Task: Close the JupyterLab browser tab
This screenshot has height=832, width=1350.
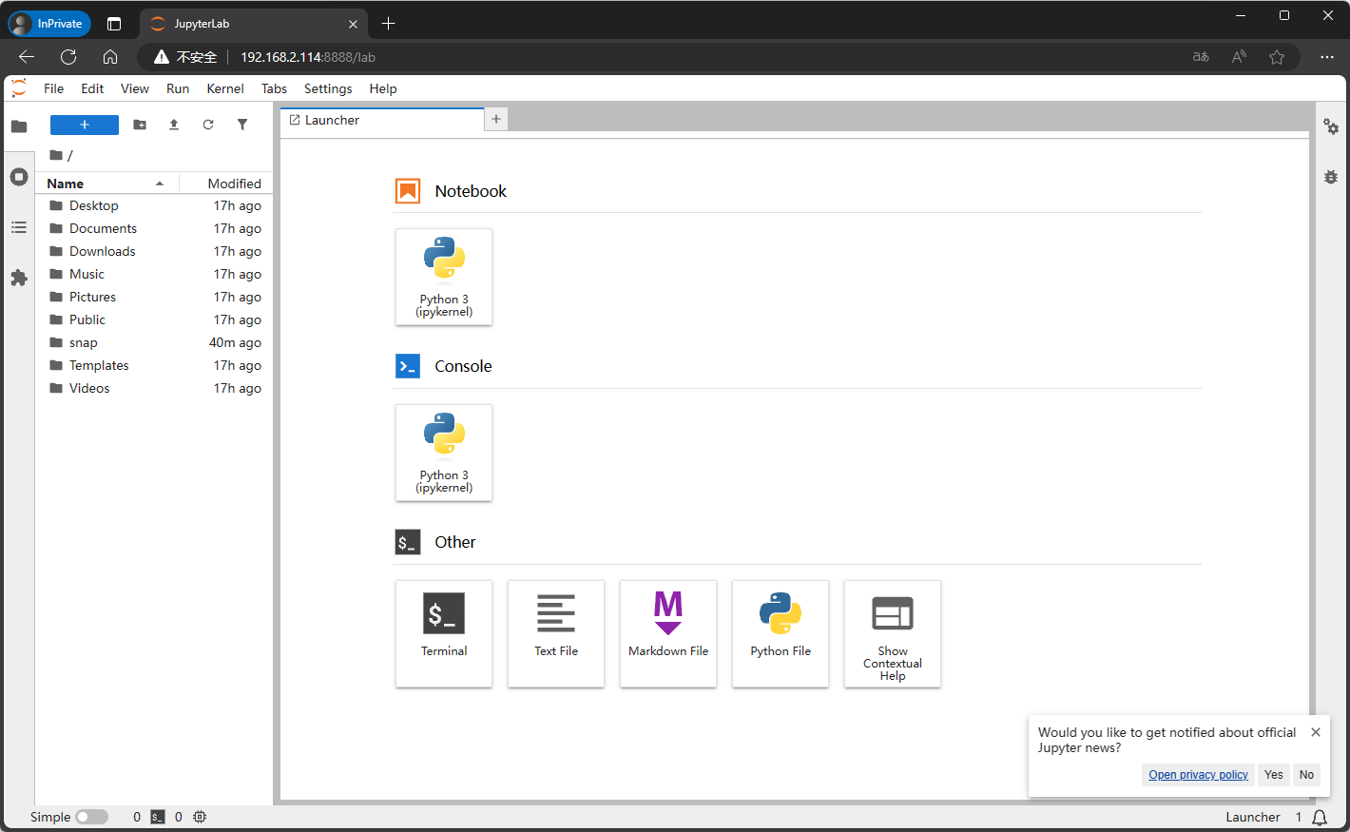Action: click(353, 24)
